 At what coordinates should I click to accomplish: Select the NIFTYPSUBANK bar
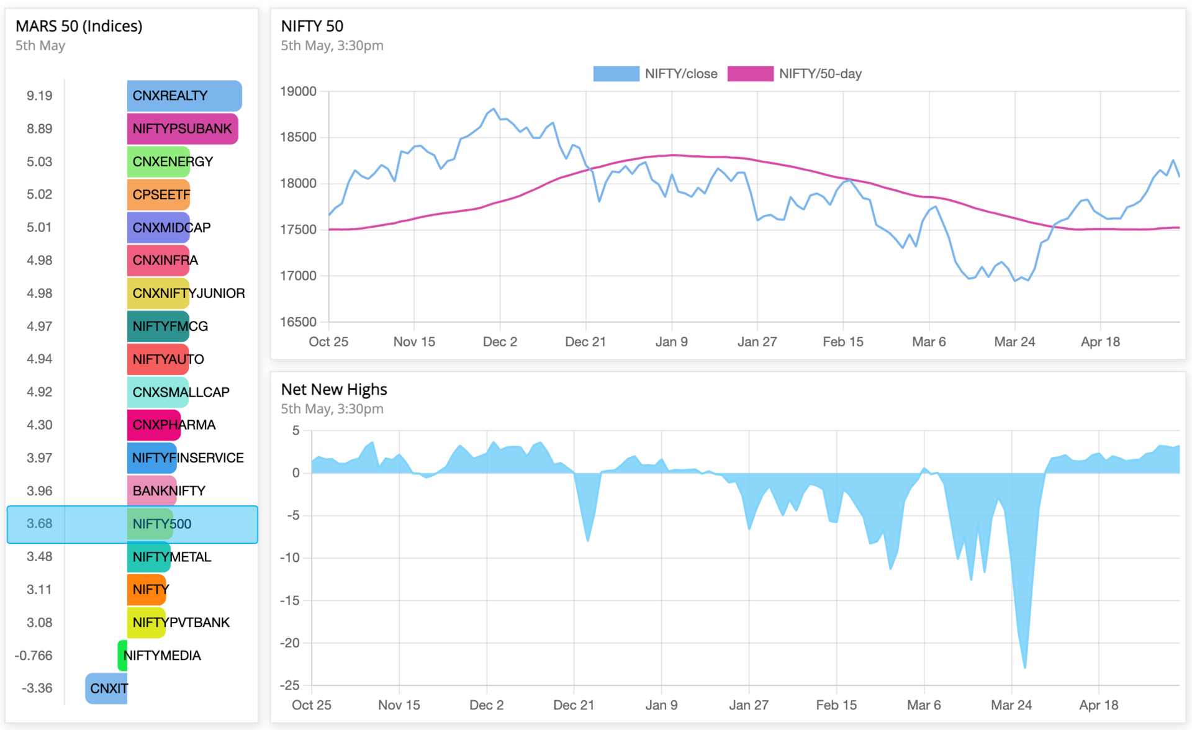[x=183, y=128]
